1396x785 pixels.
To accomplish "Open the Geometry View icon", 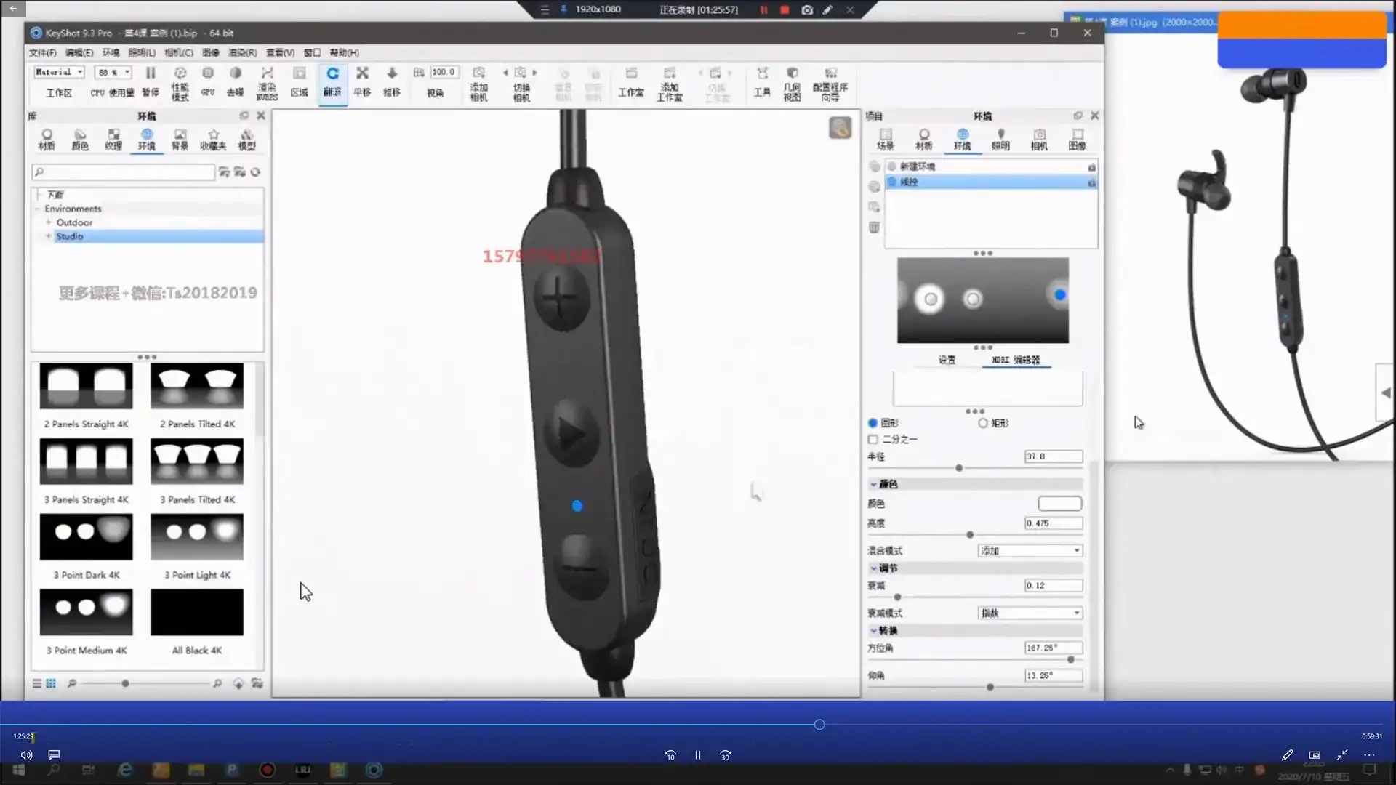I will coord(793,73).
